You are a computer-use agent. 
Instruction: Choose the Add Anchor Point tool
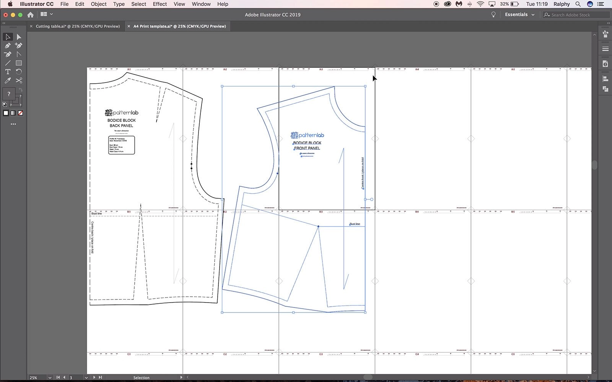pyautogui.click(x=19, y=45)
